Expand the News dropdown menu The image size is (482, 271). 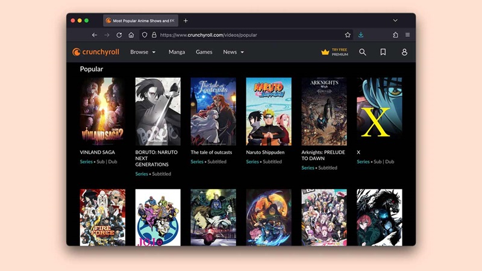pos(233,52)
